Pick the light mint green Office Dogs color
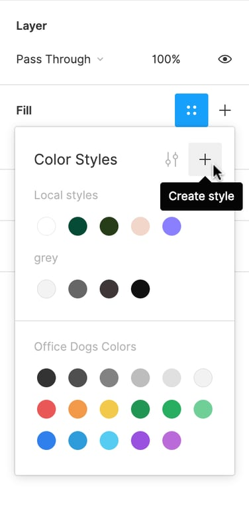The image size is (249, 509). [x=203, y=409]
